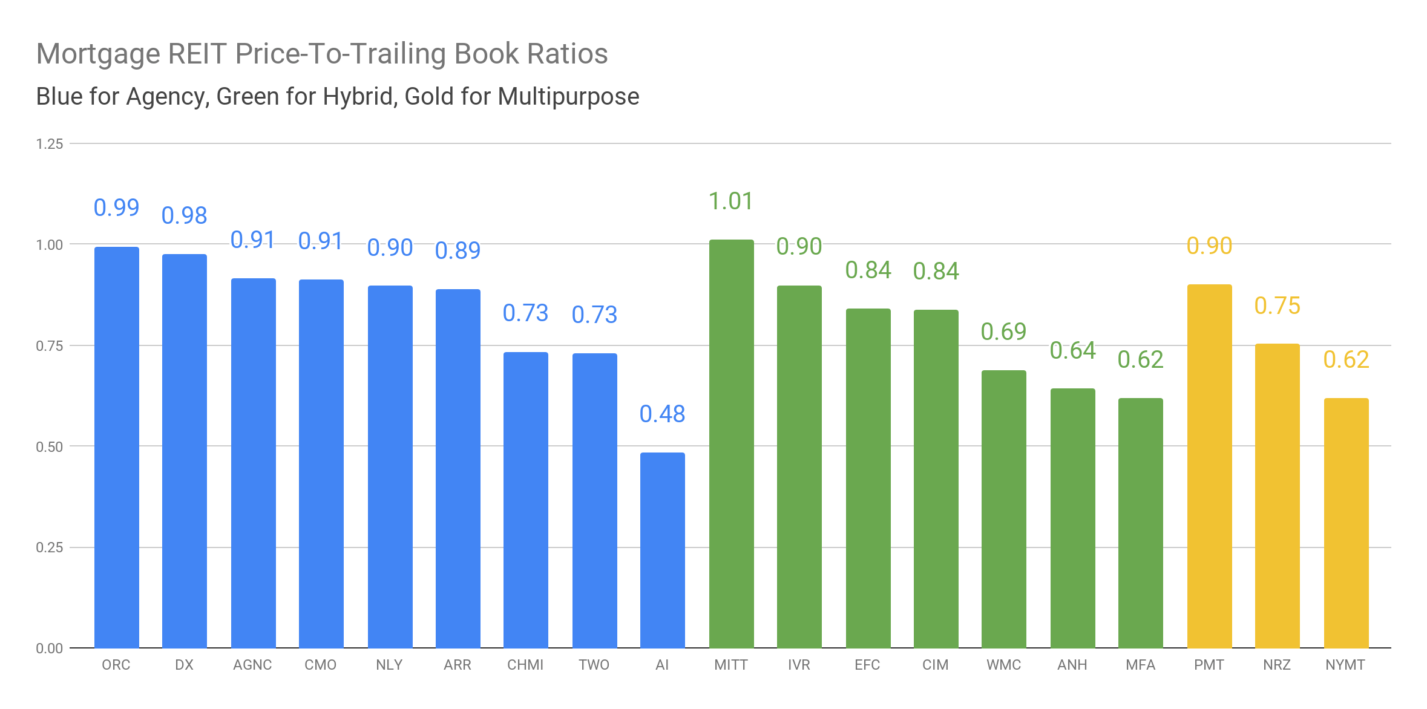Click the EFC axis label
This screenshot has width=1427, height=709.
click(x=867, y=665)
